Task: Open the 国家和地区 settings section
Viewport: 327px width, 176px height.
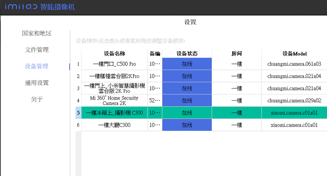Action: [x=37, y=33]
